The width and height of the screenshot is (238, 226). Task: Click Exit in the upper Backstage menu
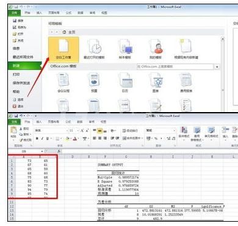(x=18, y=106)
